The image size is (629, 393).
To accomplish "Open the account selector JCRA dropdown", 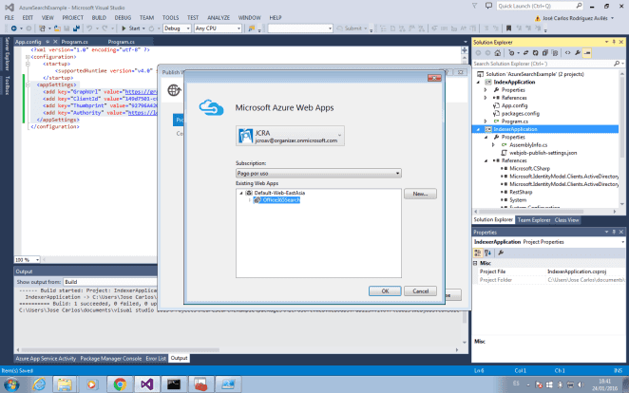I will [290, 136].
